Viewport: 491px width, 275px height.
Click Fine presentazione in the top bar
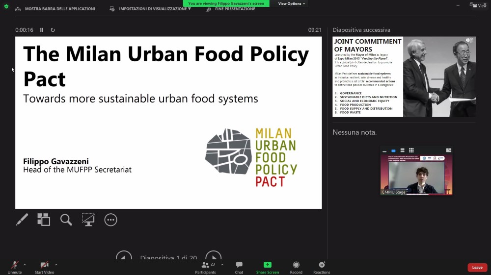click(x=231, y=9)
